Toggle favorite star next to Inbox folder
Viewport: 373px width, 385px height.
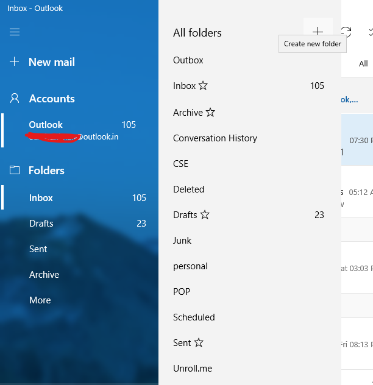click(203, 85)
